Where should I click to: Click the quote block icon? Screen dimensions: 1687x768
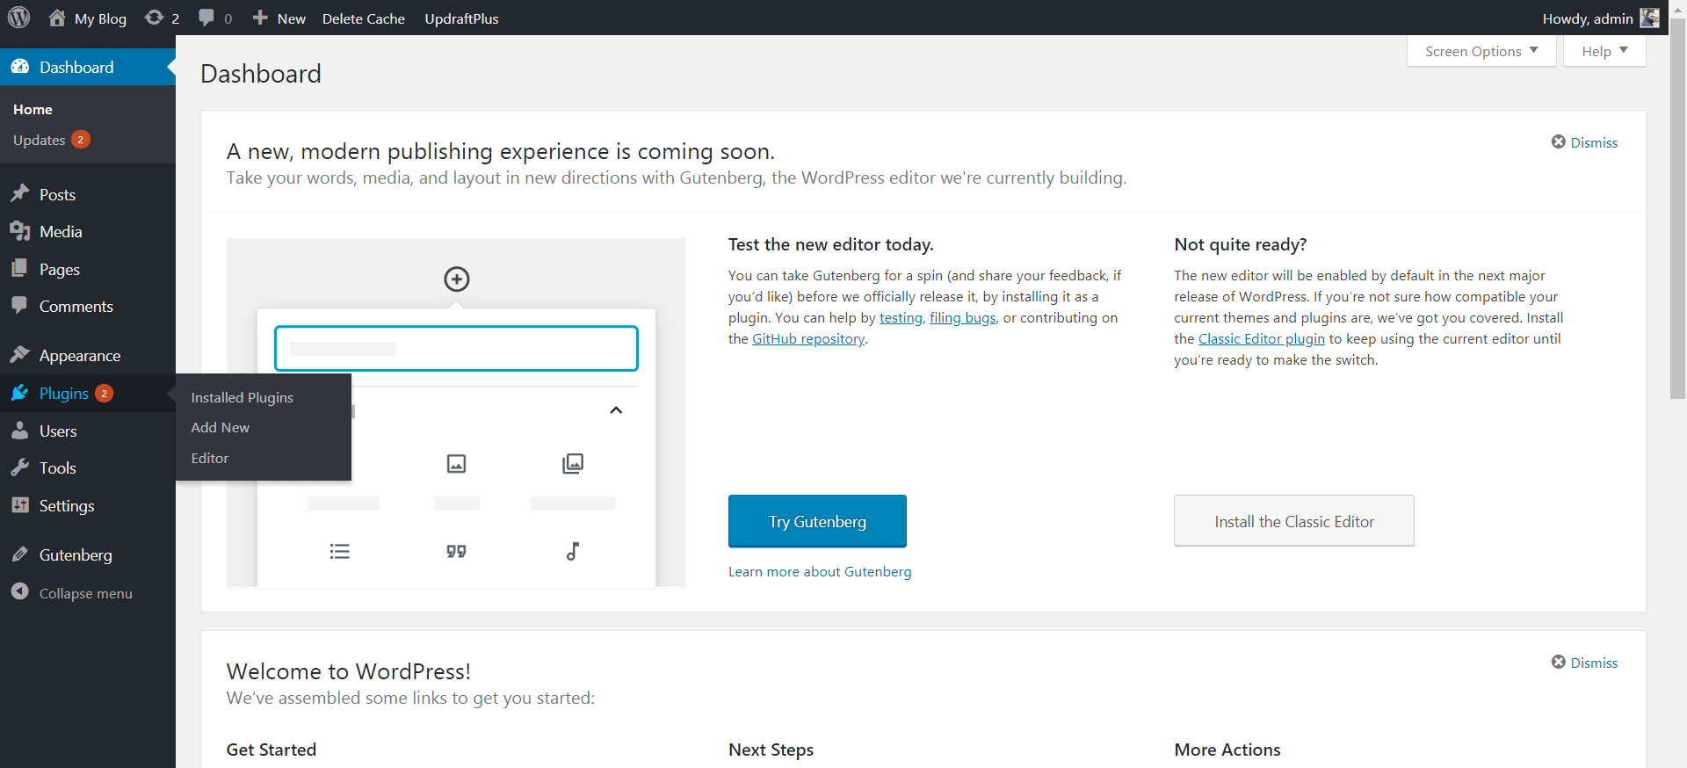pyautogui.click(x=456, y=551)
